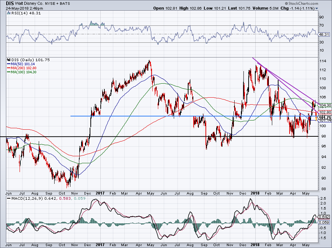Viewport: 332px width, 248px height.
Task: Click the -1.5 label on MACD axis
Action: (322, 238)
